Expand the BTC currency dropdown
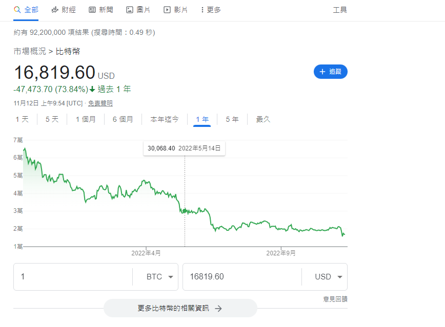 click(x=170, y=277)
